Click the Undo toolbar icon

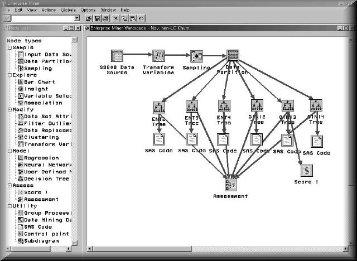[x=141, y=18]
